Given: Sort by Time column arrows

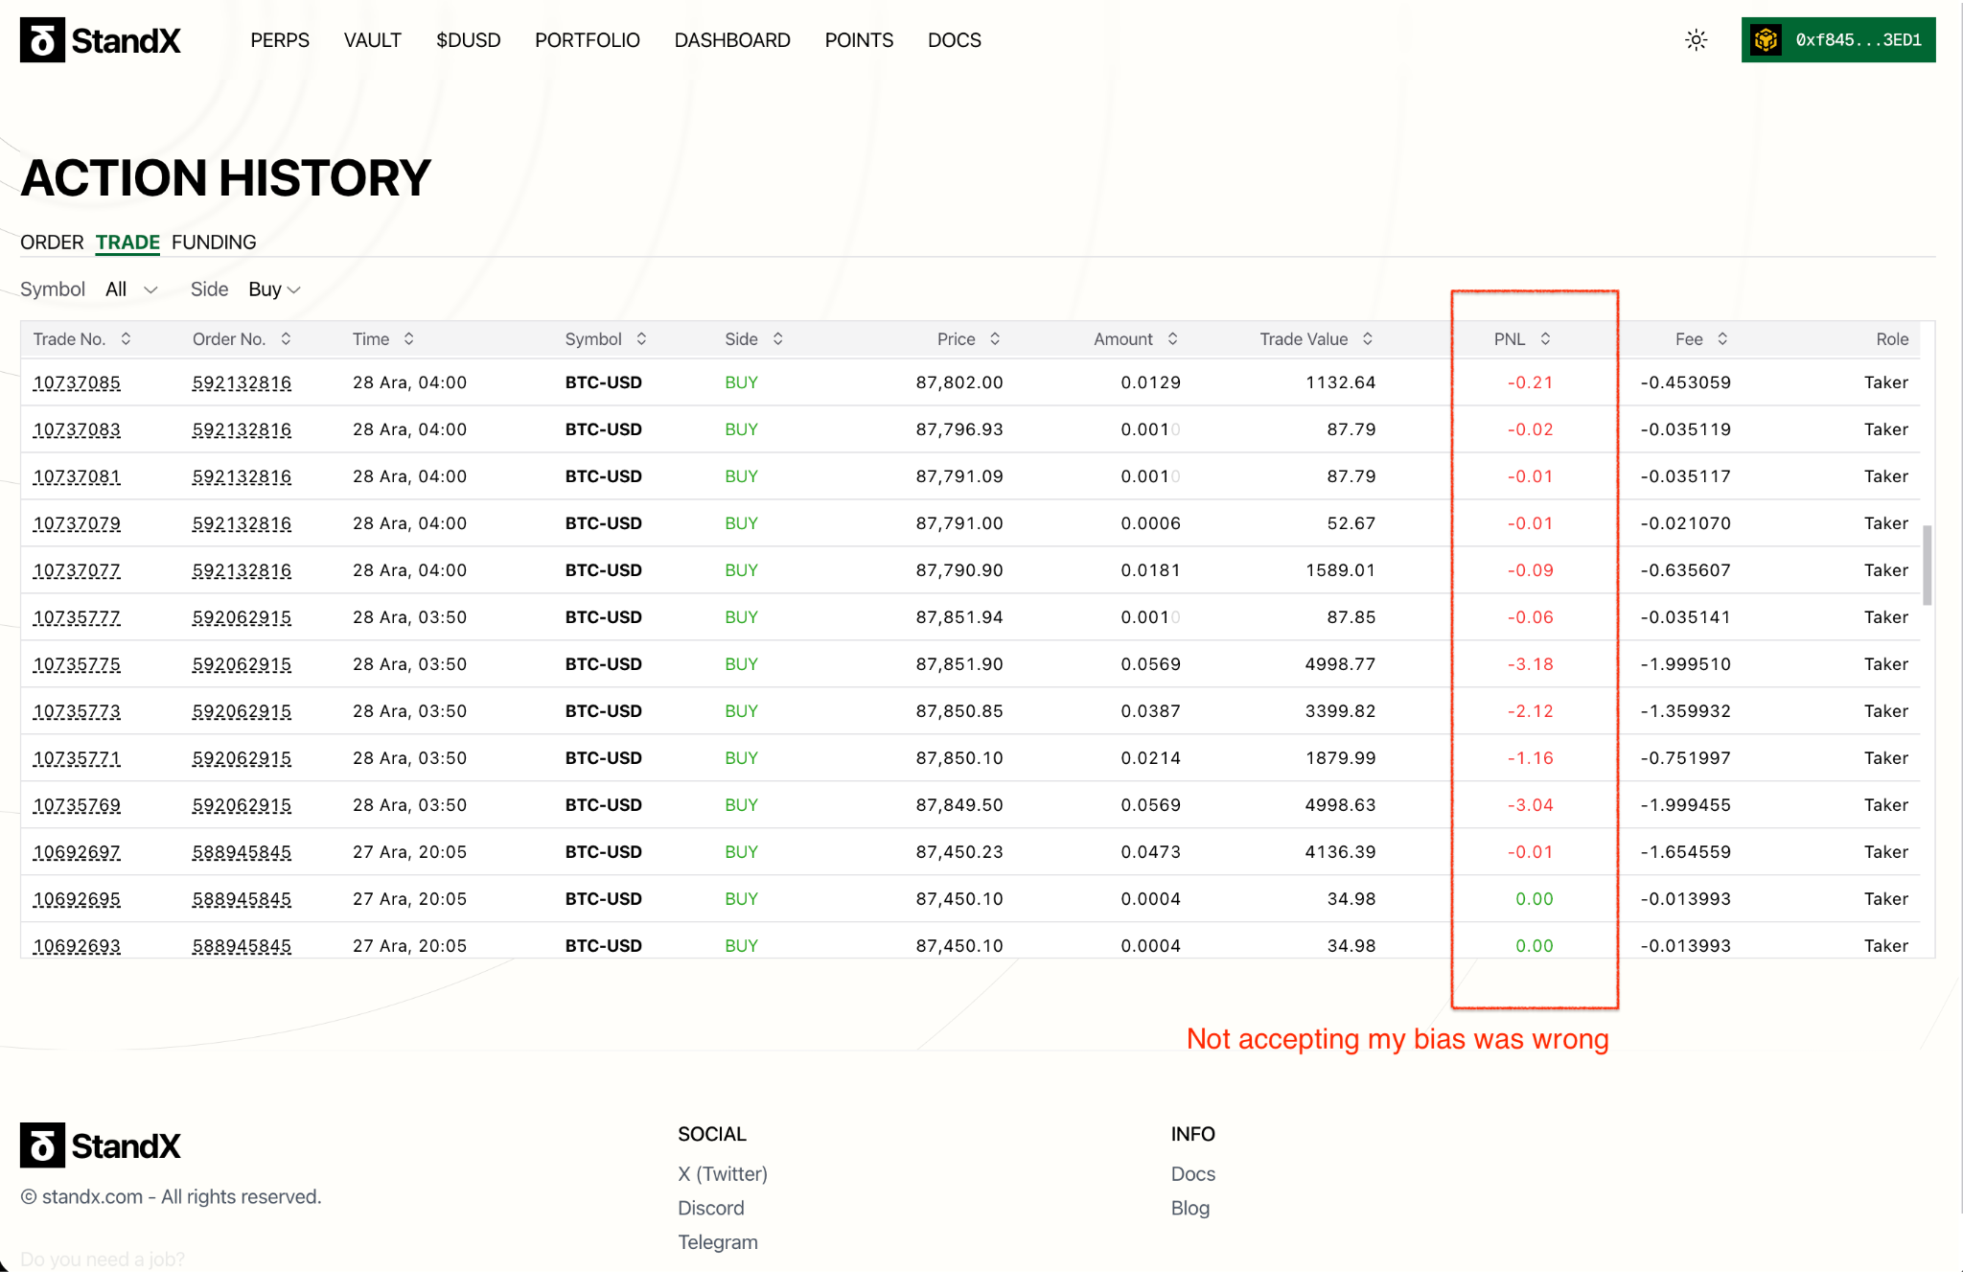Looking at the screenshot, I should click(x=408, y=339).
